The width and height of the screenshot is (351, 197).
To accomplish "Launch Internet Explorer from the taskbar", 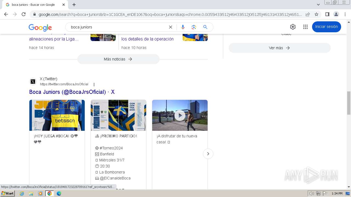I will [22, 193].
